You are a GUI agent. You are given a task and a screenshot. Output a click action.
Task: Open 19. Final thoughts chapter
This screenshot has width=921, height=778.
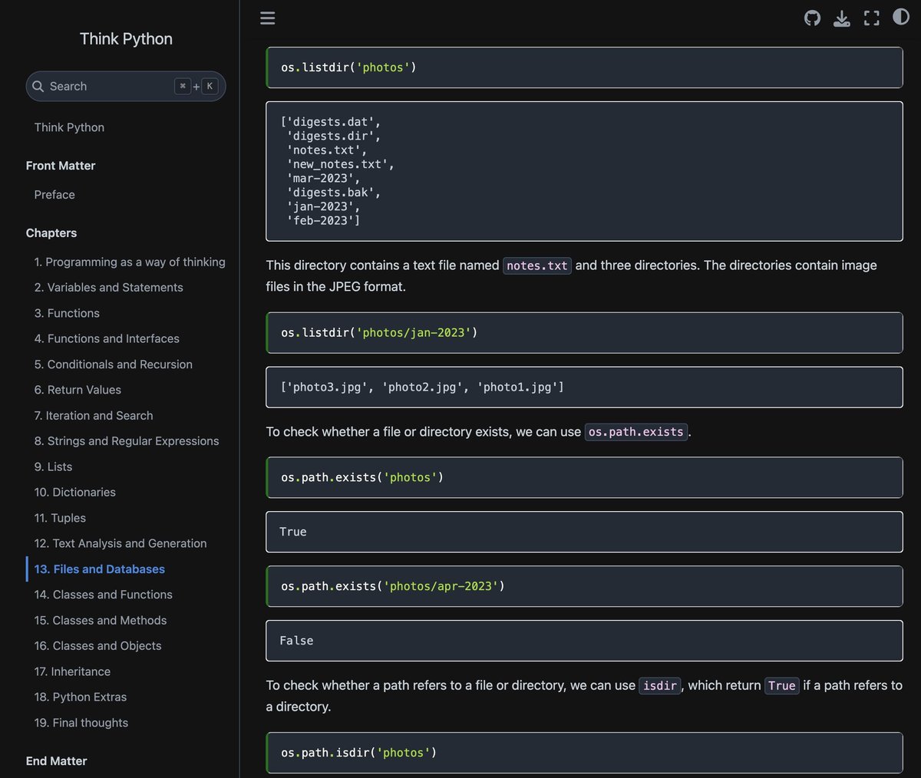coord(81,723)
